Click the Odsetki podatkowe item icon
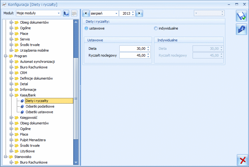249x167 pixels. [22, 106]
